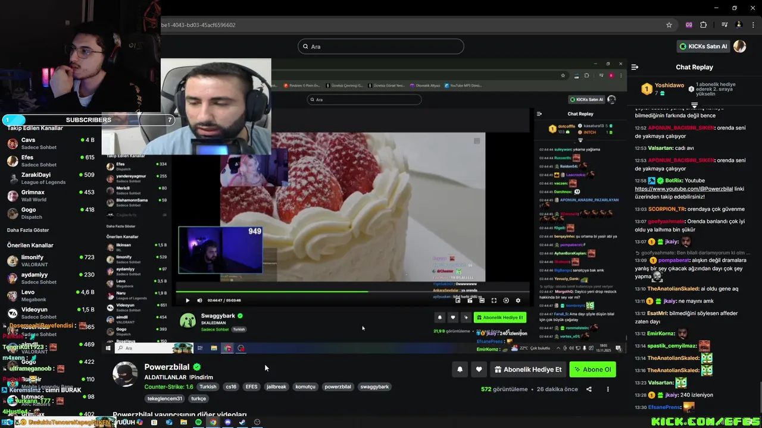Select the türkçe tag
This screenshot has width=762, height=428.
click(x=198, y=398)
